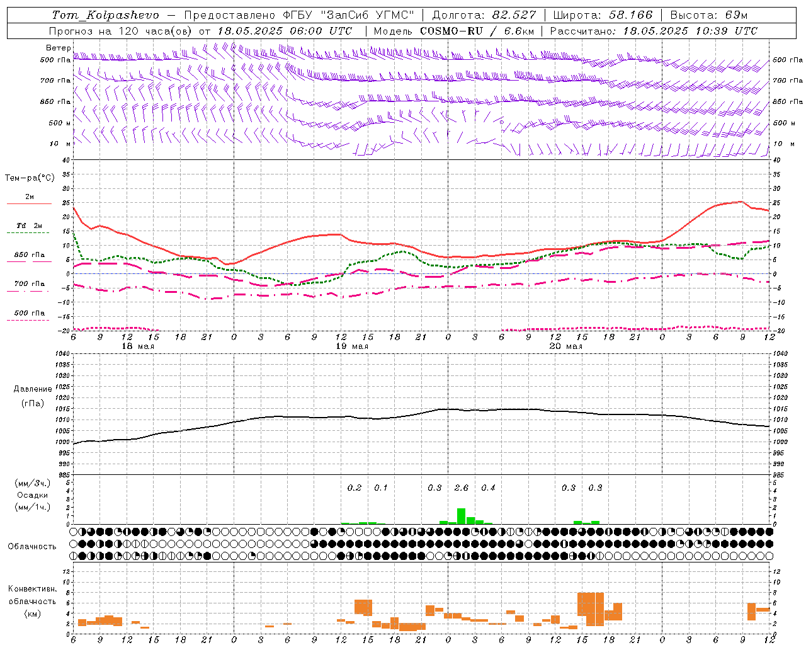Select the elevation text Высота: 69м
Image resolution: width=806 pixels, height=645 pixels.
(x=709, y=15)
